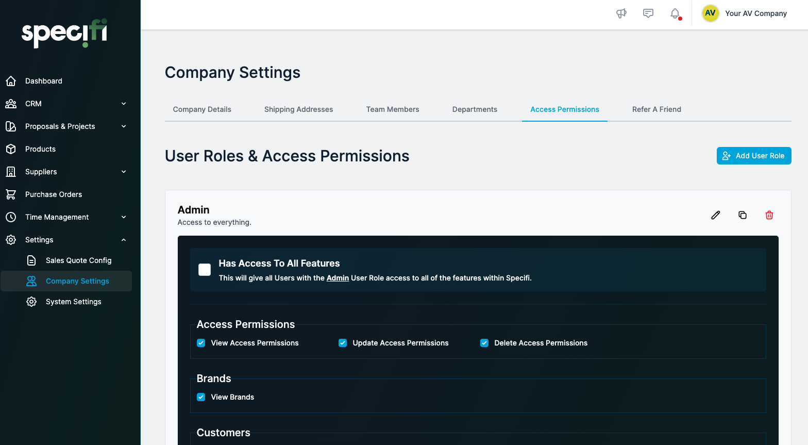
Task: Click the Settings gear icon
Action: [11, 240]
